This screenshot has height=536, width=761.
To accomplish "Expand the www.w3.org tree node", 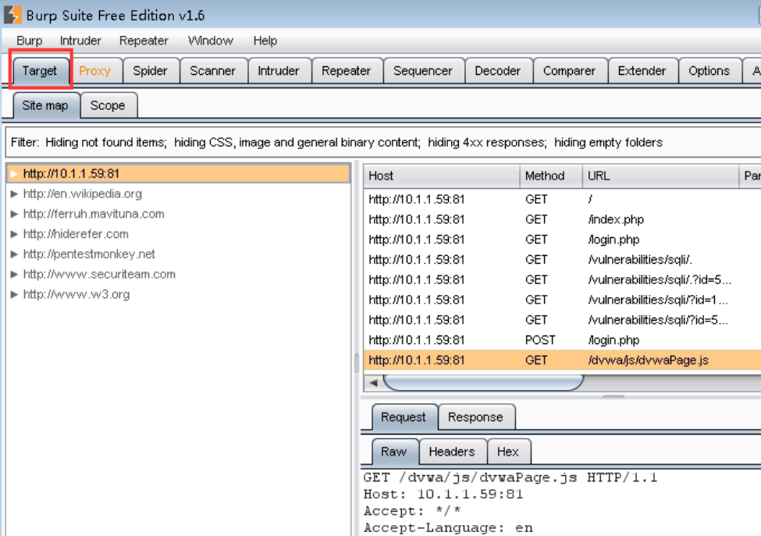I will (14, 294).
